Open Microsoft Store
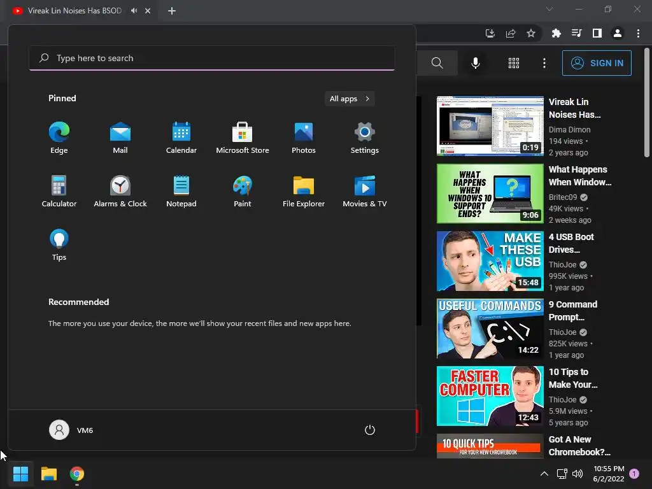This screenshot has height=489, width=652. [x=243, y=138]
